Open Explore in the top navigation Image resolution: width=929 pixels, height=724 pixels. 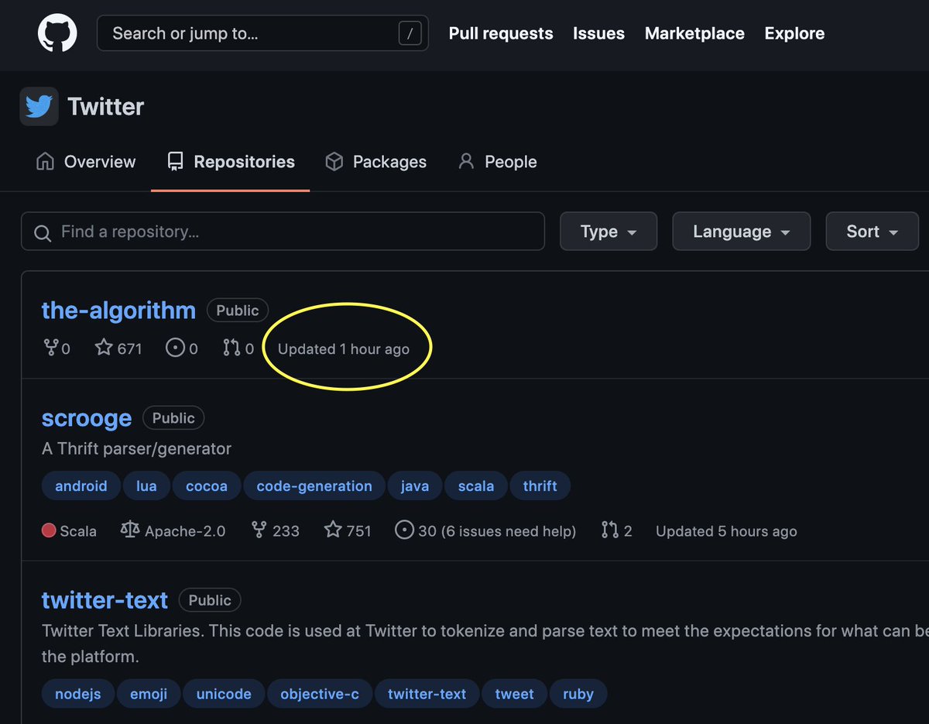[x=794, y=33]
